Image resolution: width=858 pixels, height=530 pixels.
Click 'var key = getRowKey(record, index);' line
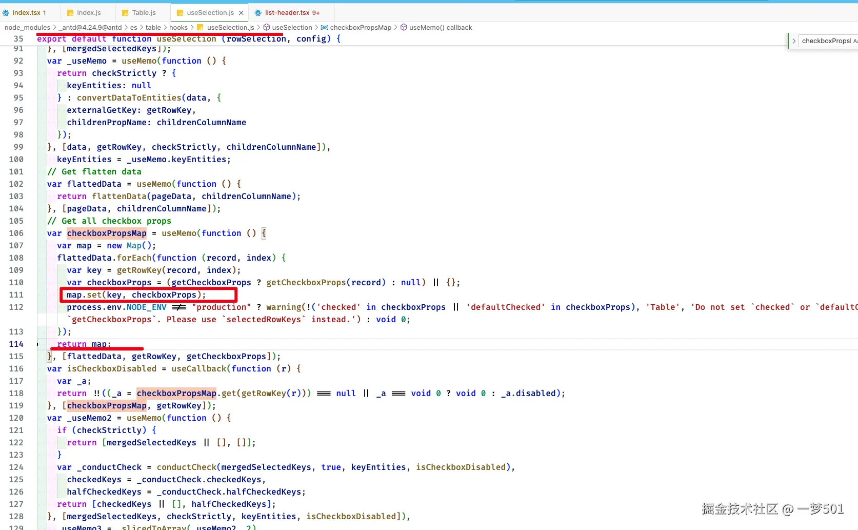154,270
